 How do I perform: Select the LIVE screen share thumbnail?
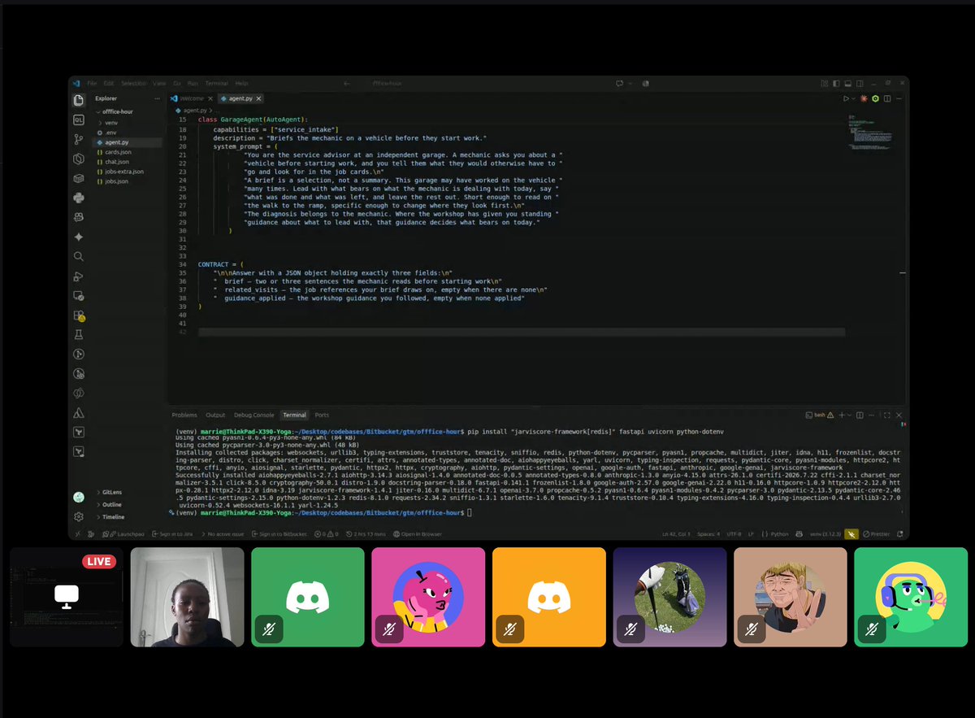click(x=67, y=597)
